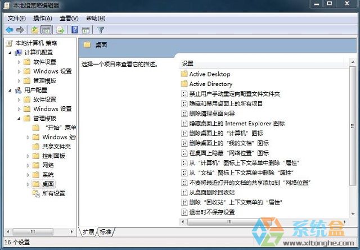Select the 所有设置 tree item

tap(53, 193)
